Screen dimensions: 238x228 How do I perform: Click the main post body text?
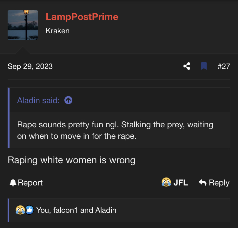[x=71, y=160]
